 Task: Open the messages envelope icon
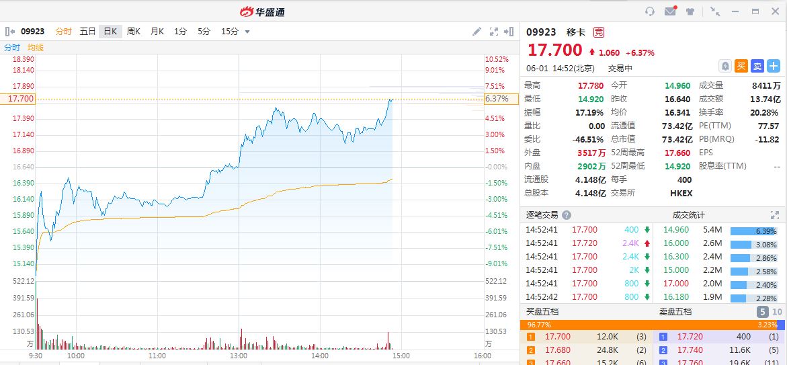tap(670, 11)
